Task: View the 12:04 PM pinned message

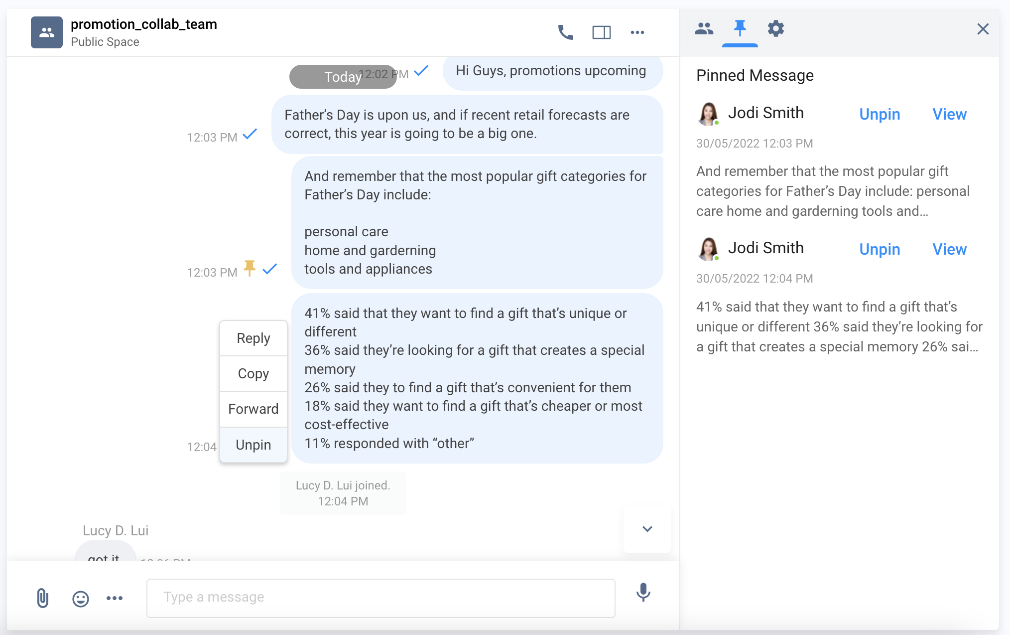Action: (x=949, y=249)
